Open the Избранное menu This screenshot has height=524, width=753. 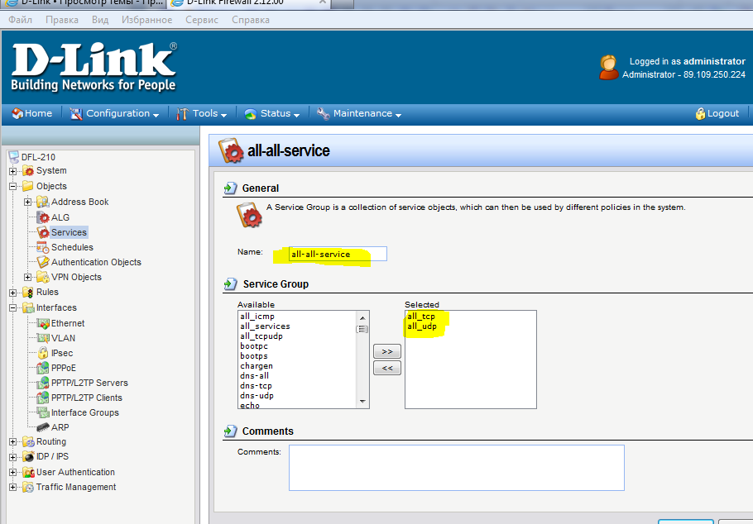click(x=146, y=20)
